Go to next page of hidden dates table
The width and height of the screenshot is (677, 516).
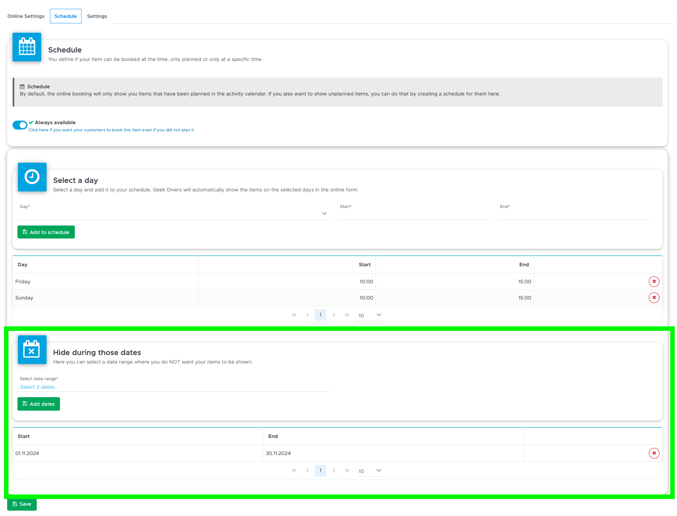click(334, 470)
